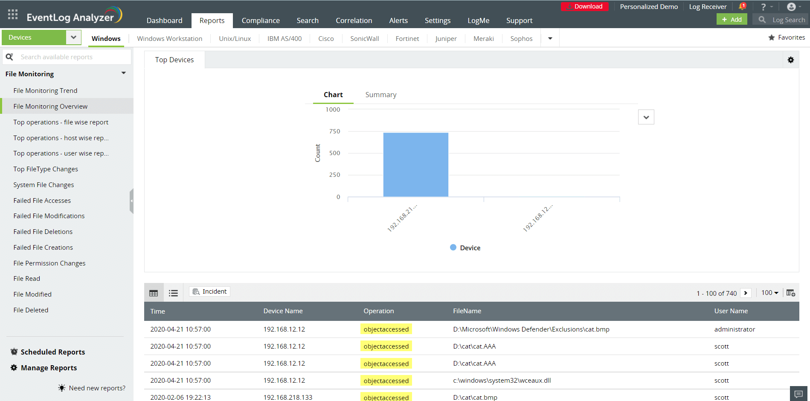Toggle Device series in chart legend
Viewport: 810px width, 401px height.
point(465,248)
